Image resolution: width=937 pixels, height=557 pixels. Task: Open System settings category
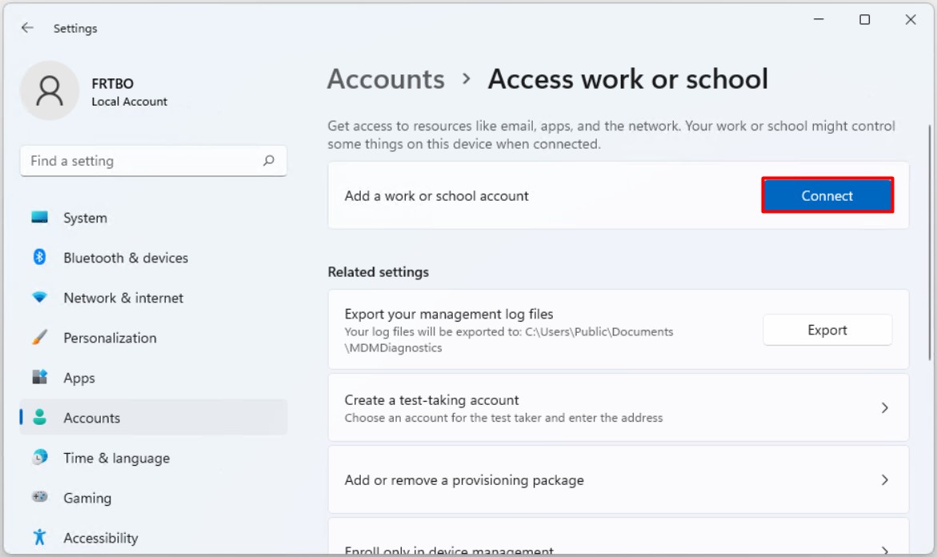[154, 218]
